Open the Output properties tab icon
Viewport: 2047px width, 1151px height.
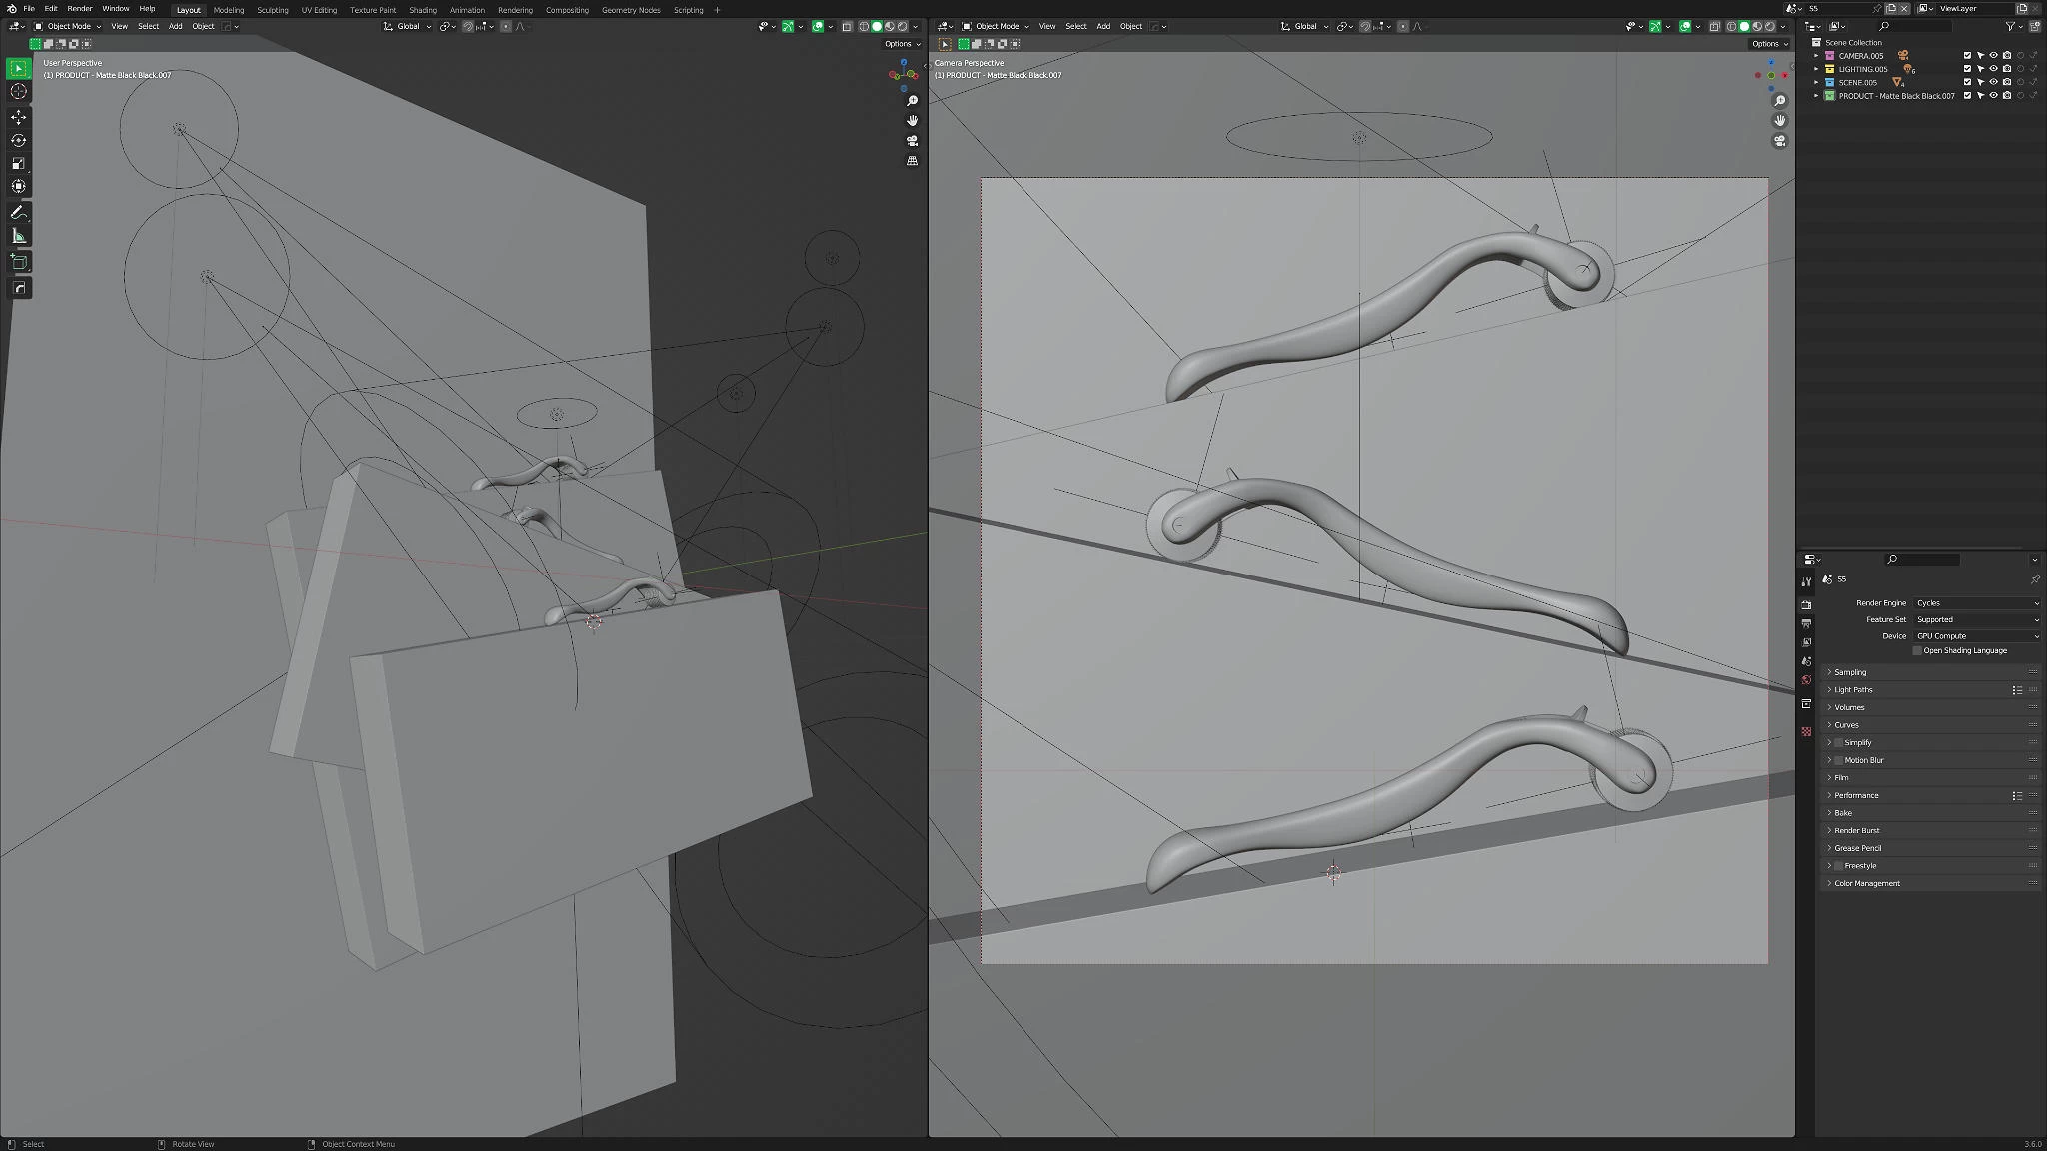[1806, 623]
